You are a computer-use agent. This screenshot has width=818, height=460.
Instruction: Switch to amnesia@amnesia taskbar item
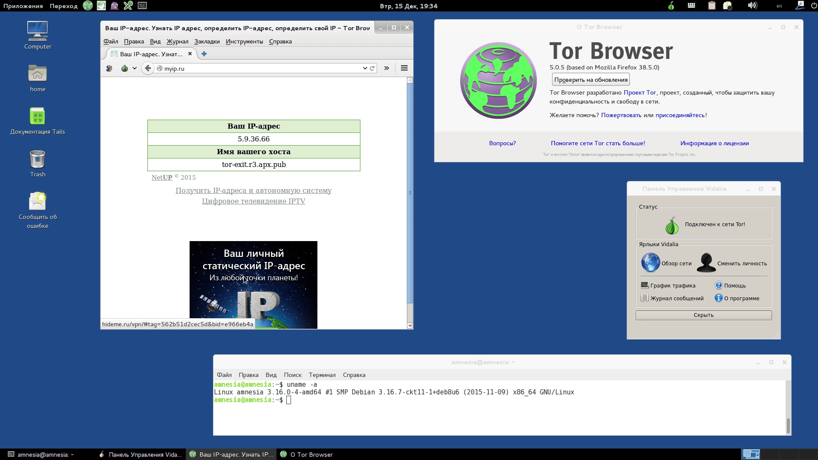coord(46,454)
